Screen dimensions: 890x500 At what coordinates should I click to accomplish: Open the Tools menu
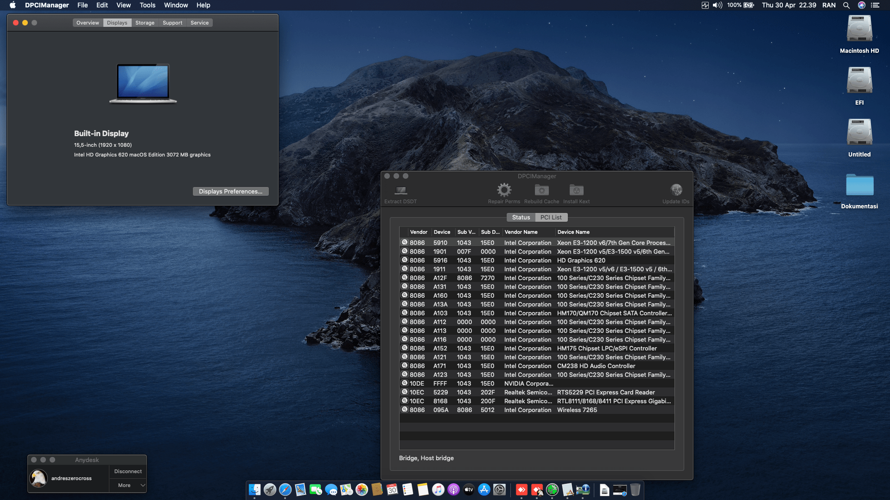[147, 5]
